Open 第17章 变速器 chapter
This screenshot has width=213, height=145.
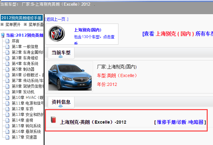click(x=24, y=137)
